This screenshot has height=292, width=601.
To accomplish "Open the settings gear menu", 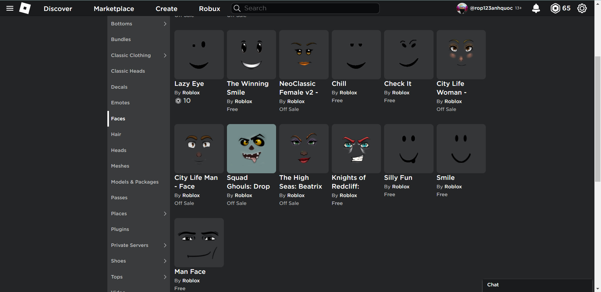I will point(582,8).
